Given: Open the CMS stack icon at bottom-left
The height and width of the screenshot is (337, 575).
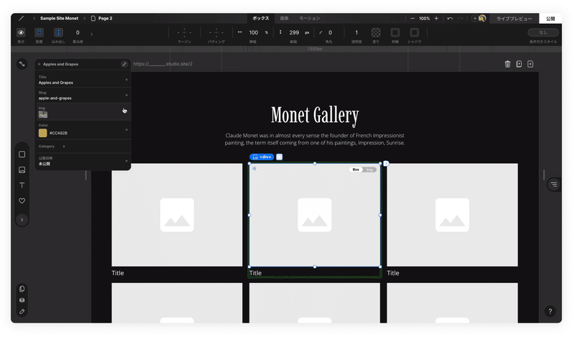Looking at the screenshot, I should tap(22, 300).
